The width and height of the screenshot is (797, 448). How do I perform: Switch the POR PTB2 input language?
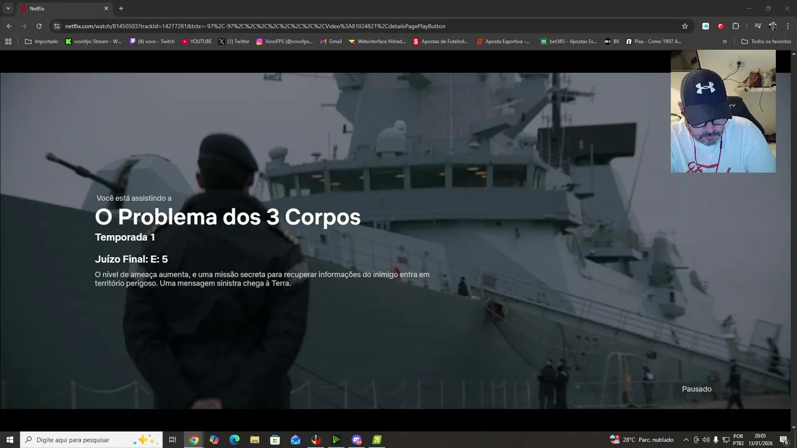[x=738, y=440]
